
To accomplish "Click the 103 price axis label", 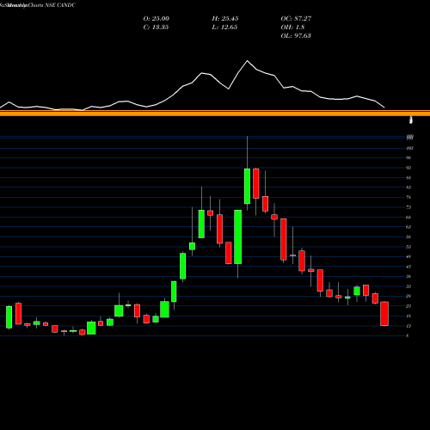I will [409, 148].
